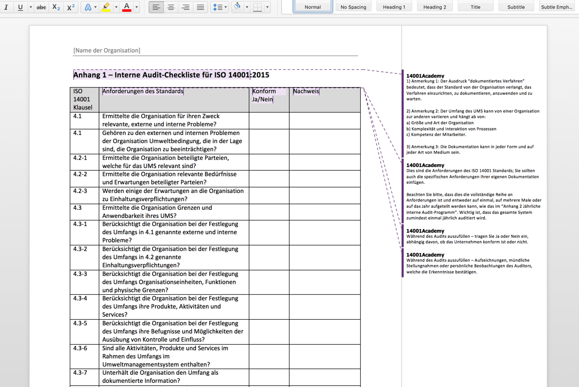Apply the Heading 1 style
Screen dimensions: 579x387
click(394, 7)
